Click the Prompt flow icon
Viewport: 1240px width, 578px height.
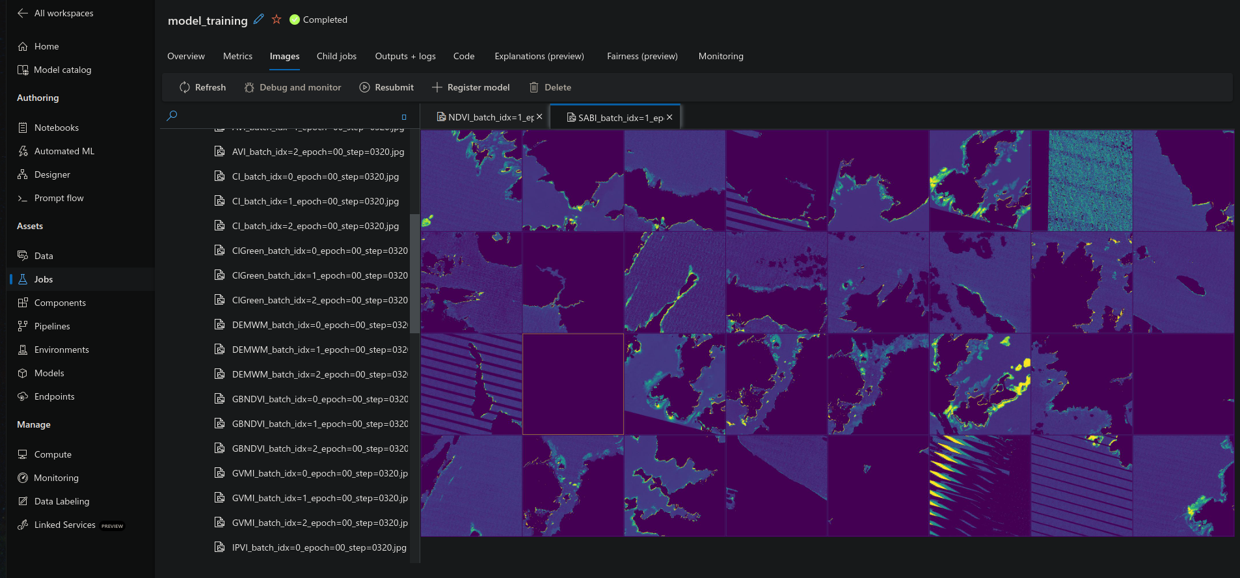click(23, 198)
